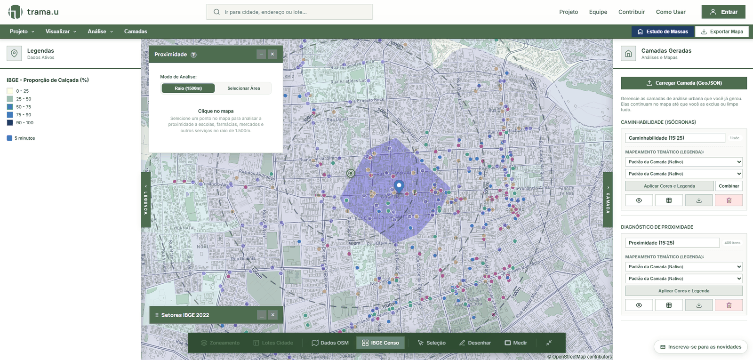The image size is (753, 360).
Task: Click Carregar Camada (GeoJSON) button
Action: coord(684,83)
